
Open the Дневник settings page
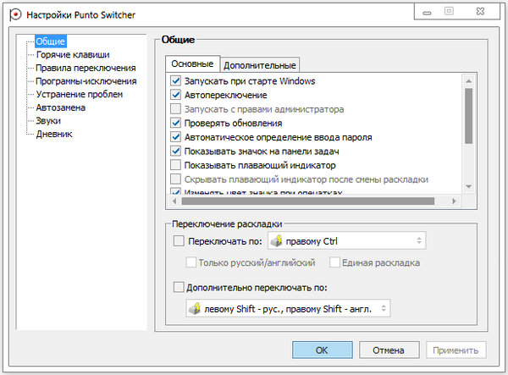(54, 134)
